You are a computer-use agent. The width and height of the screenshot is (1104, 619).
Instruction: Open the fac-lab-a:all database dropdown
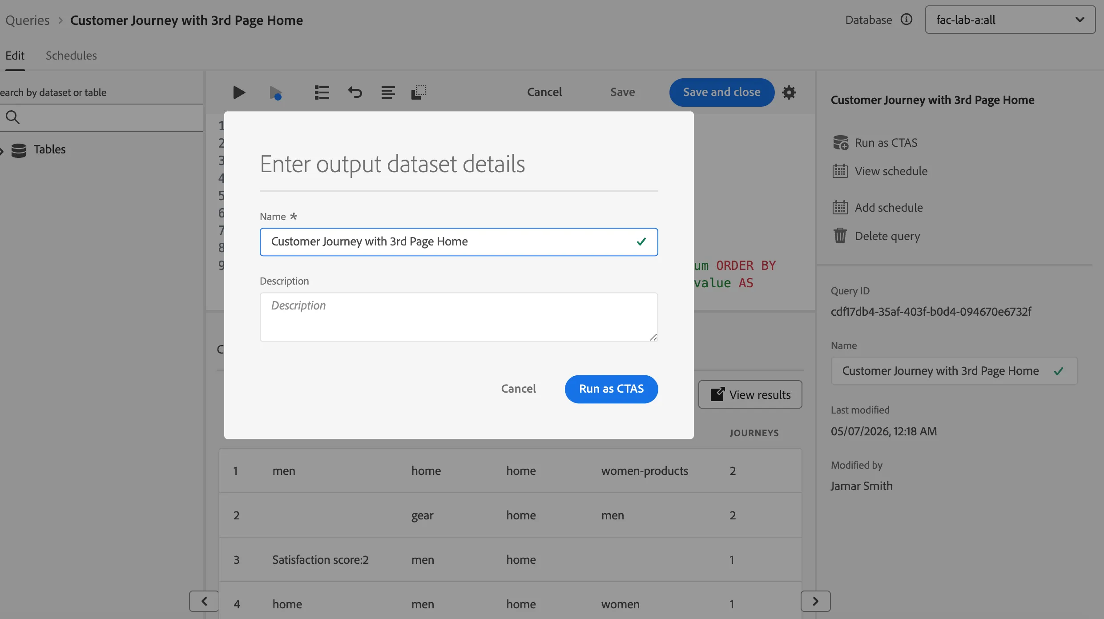pos(1010,20)
